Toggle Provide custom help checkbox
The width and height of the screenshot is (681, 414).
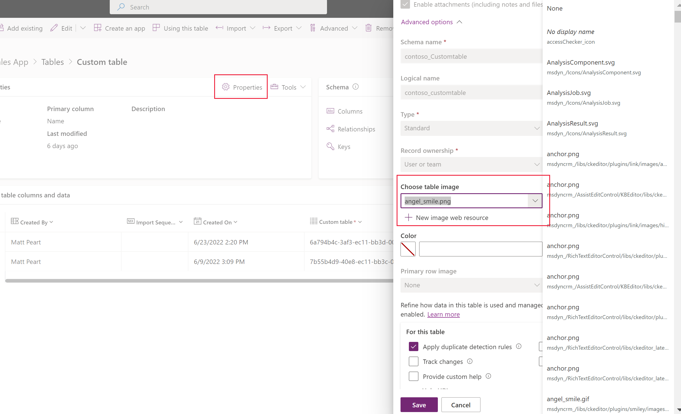[413, 376]
